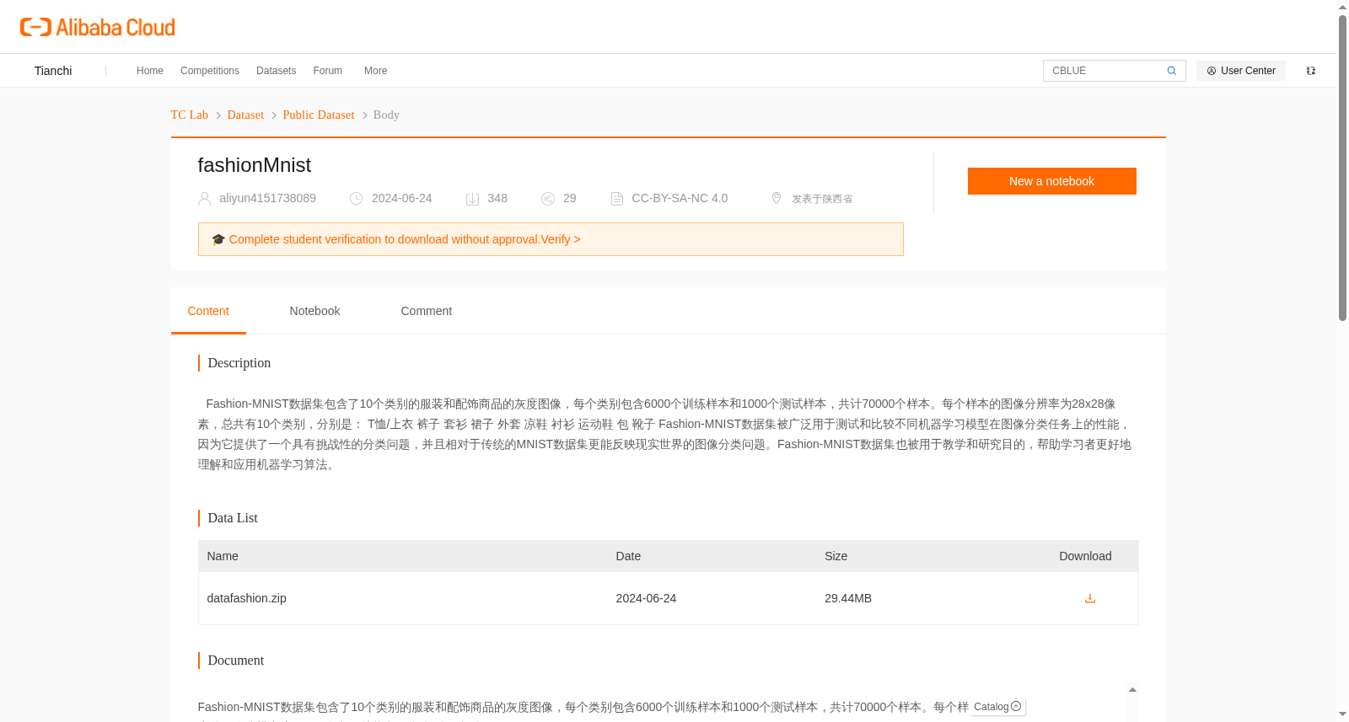Click the scrollbar down arrow

pos(1342,714)
